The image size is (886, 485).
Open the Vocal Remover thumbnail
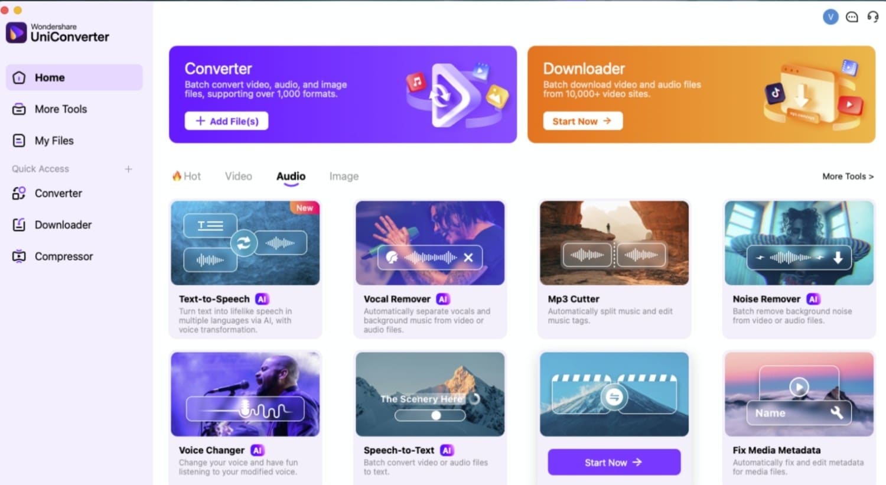[x=430, y=243]
